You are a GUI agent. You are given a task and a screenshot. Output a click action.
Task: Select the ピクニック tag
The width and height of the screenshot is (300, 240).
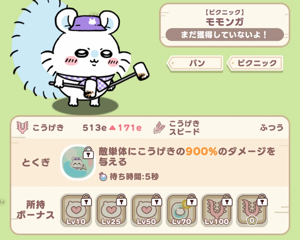coord(255,63)
